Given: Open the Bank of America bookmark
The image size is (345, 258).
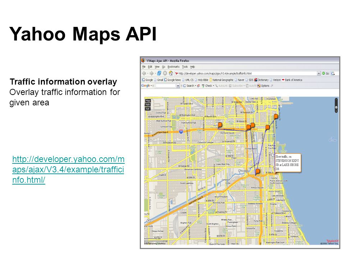Looking at the screenshot, I should pyautogui.click(x=292, y=80).
